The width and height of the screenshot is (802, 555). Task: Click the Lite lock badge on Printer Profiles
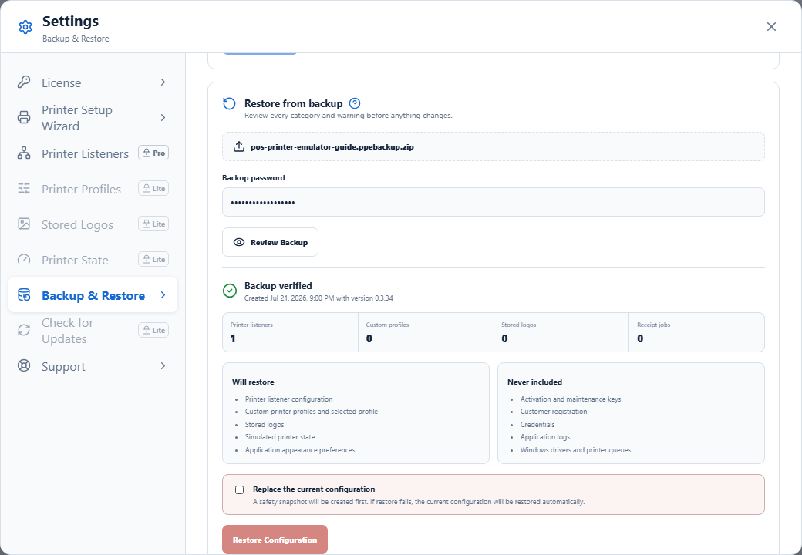tap(153, 189)
